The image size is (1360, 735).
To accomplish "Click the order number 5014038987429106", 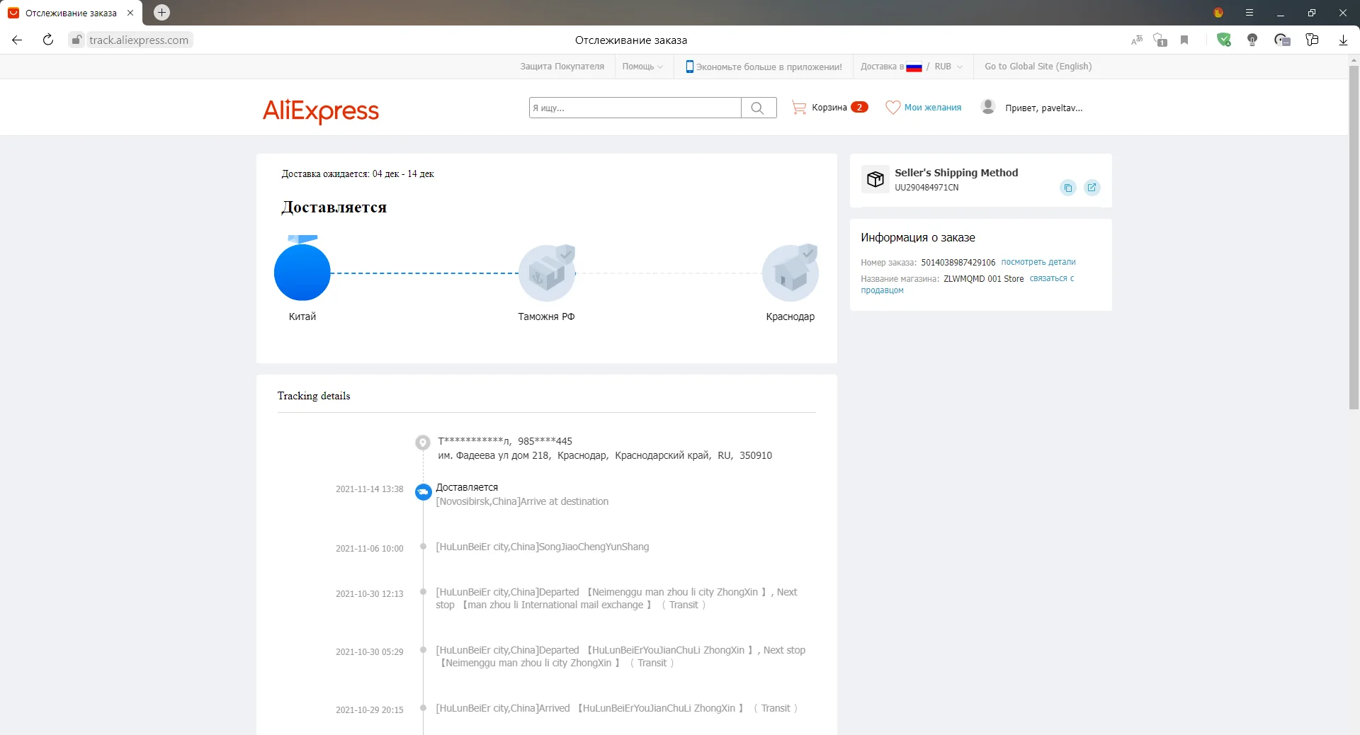I will click(x=958, y=263).
